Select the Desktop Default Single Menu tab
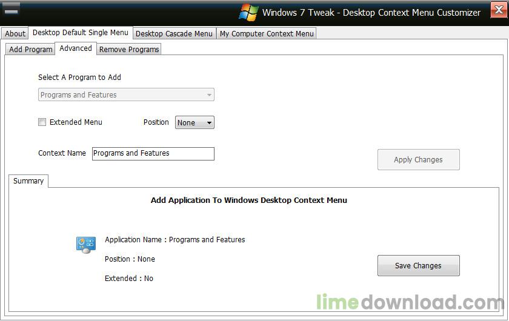The width and height of the screenshot is (509, 321). (x=81, y=33)
